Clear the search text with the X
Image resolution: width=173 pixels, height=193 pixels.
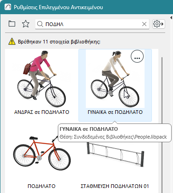144,24
